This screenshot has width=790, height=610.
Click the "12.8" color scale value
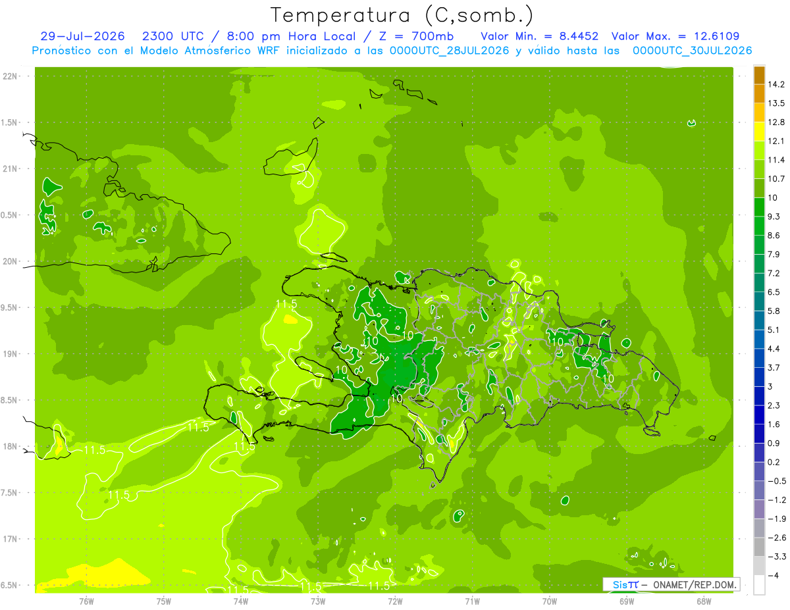tap(776, 122)
